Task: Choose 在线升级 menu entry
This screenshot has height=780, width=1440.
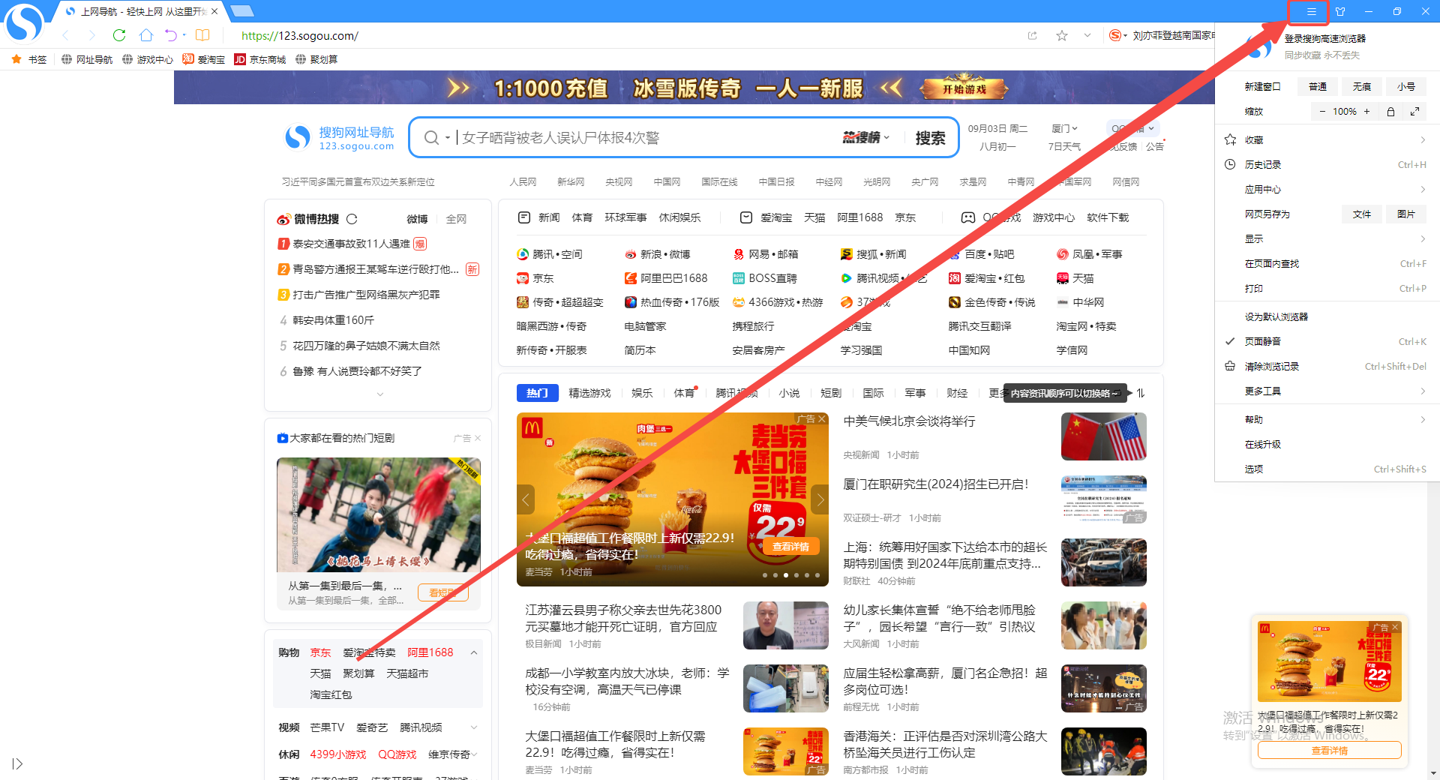Action: tap(1325, 444)
